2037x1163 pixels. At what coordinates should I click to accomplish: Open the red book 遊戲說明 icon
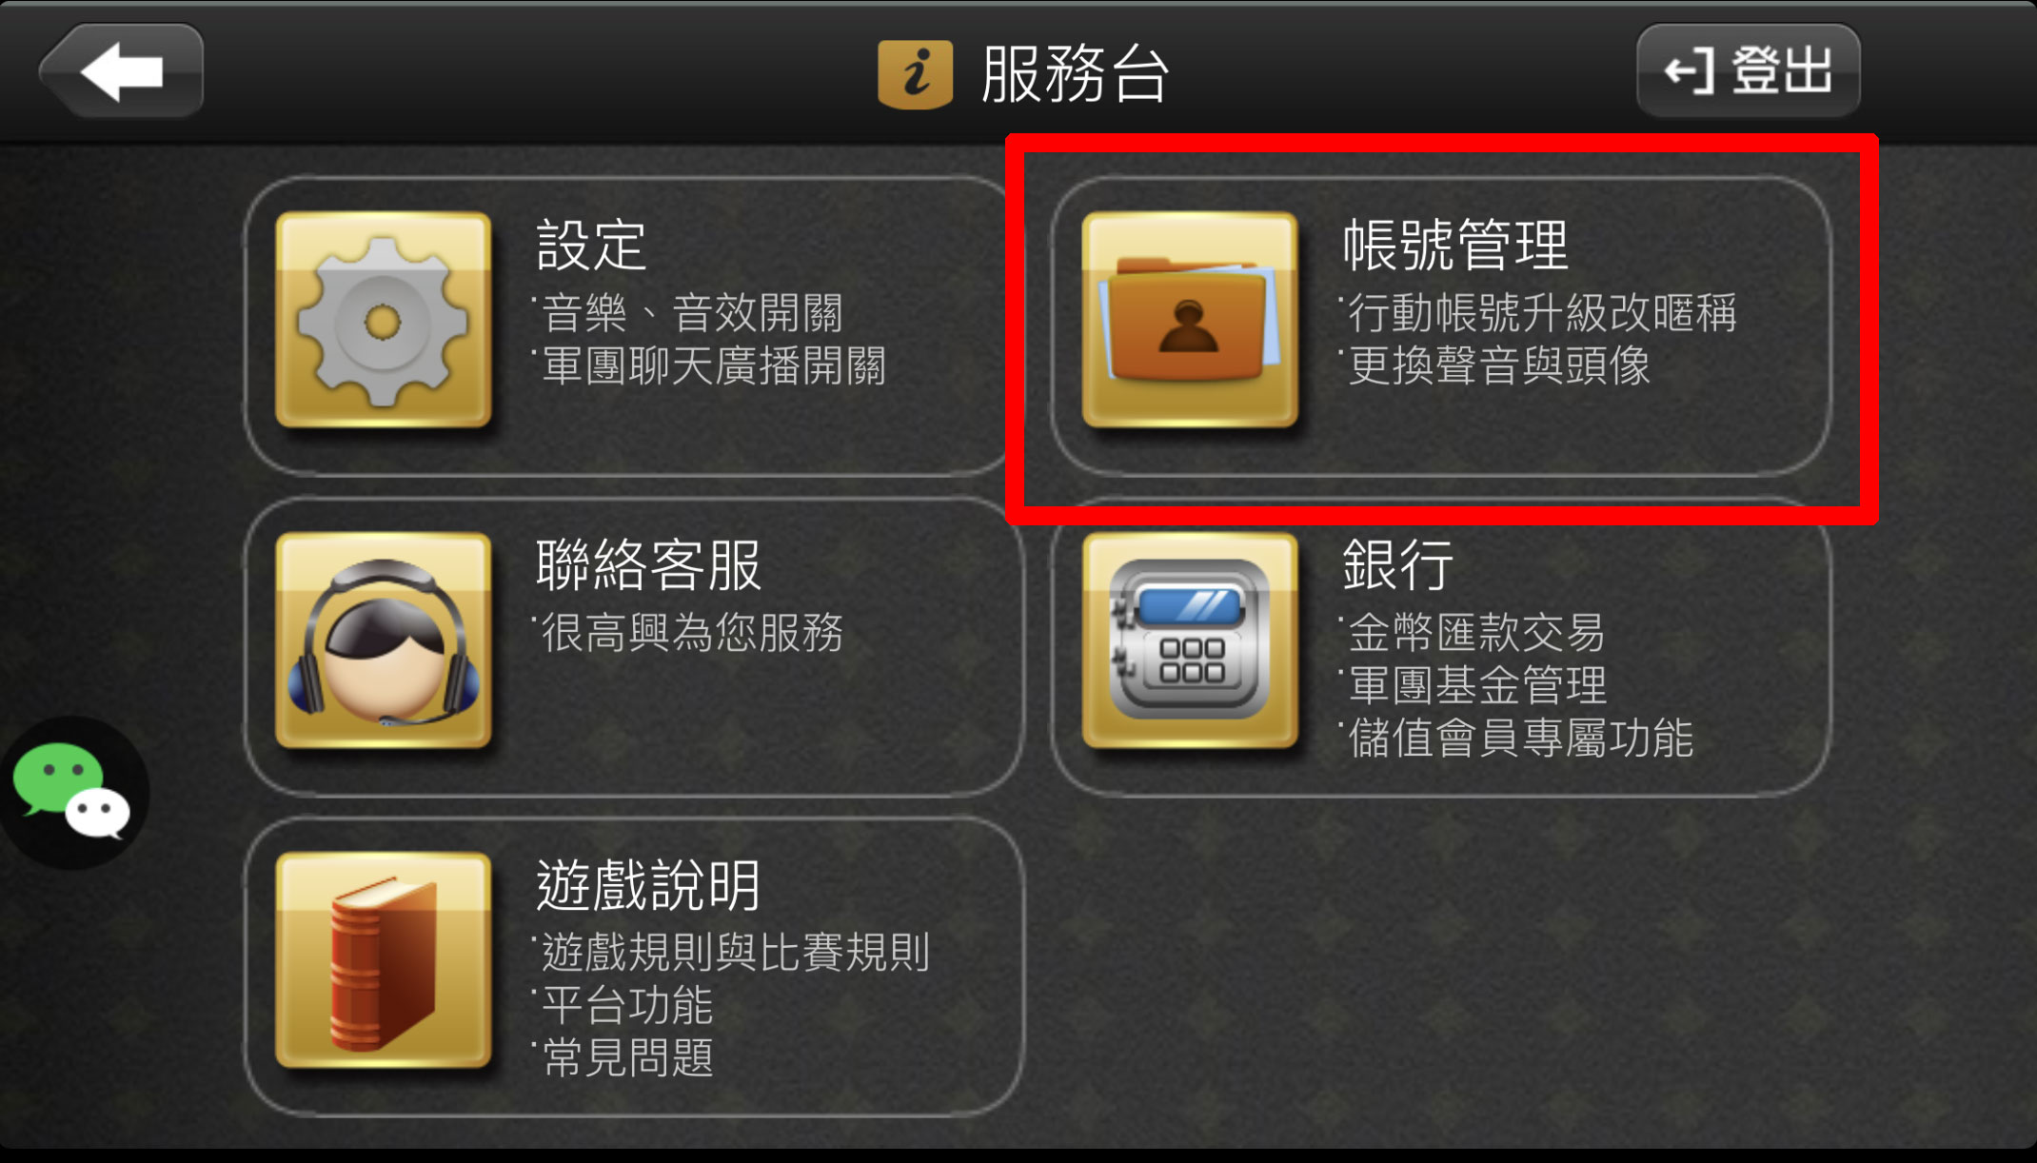point(384,960)
